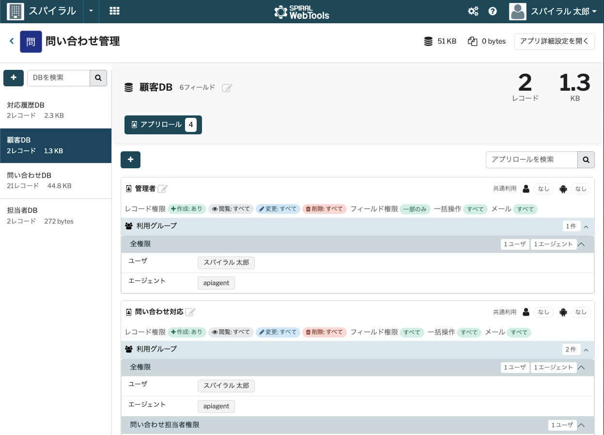Click 作成: あり badge in 管理者 role

(187, 209)
